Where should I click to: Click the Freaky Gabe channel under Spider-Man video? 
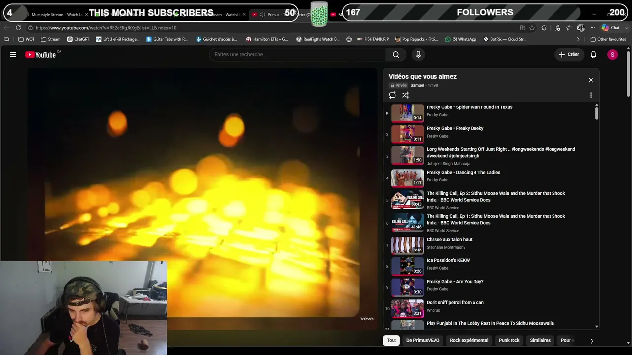(x=437, y=115)
